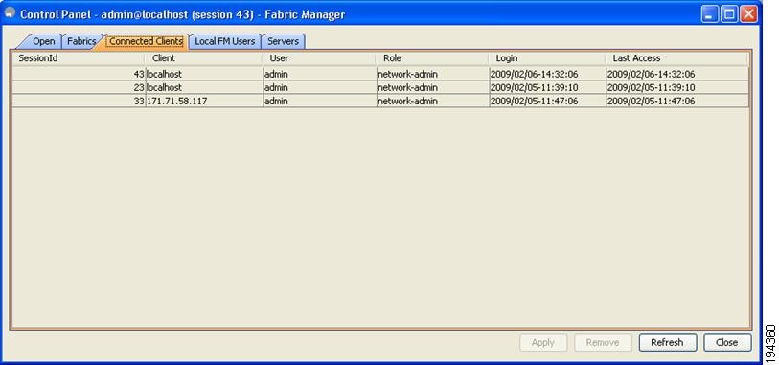Viewport: 779px width, 365px height.
Task: Sort by Role column header
Action: pyautogui.click(x=432, y=58)
